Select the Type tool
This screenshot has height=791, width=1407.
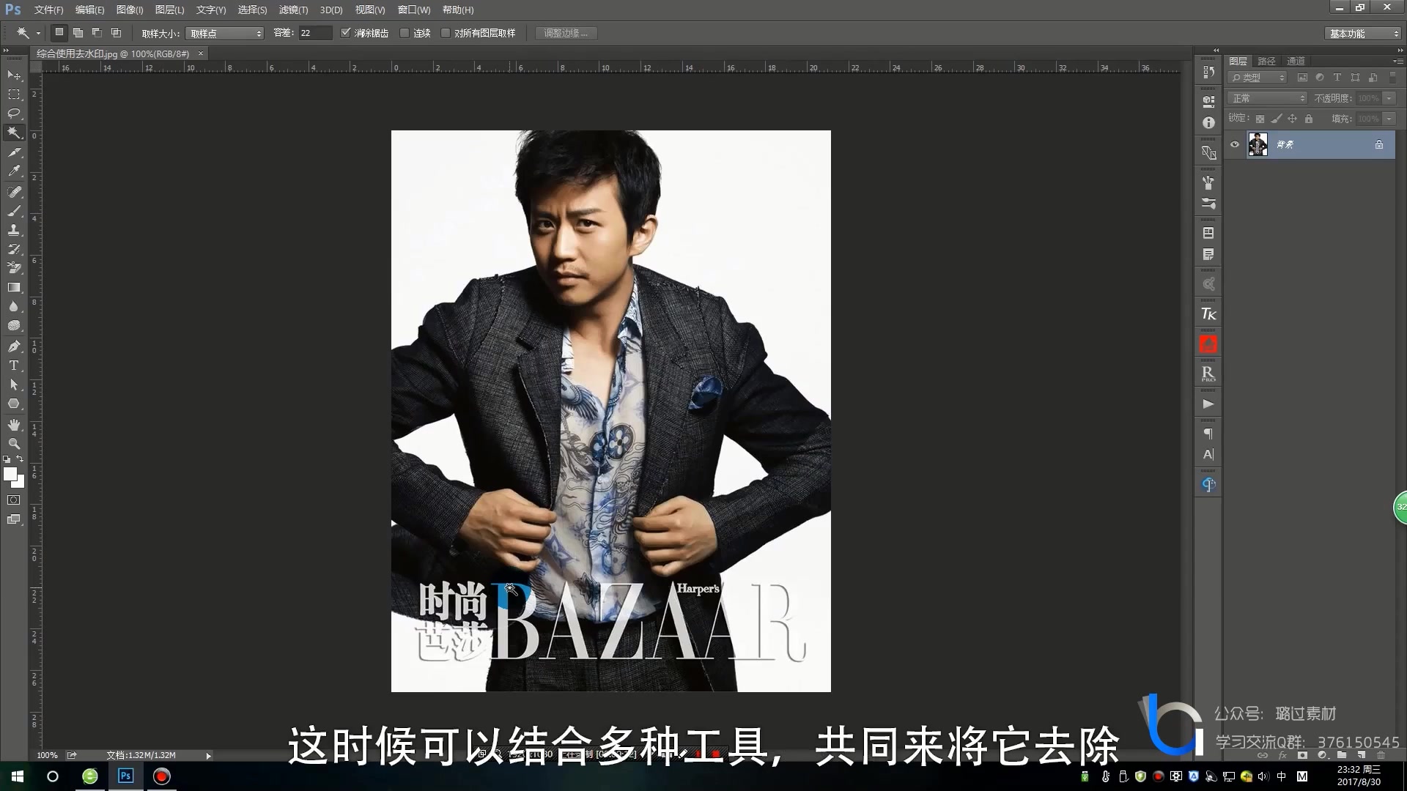14,365
